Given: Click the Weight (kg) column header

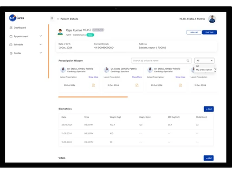Looking at the screenshot, I should (x=115, y=117).
